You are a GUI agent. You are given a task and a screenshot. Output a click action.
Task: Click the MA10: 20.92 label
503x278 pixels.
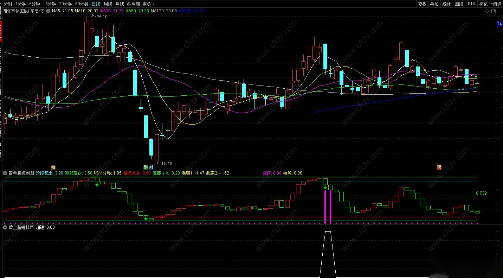click(86, 11)
